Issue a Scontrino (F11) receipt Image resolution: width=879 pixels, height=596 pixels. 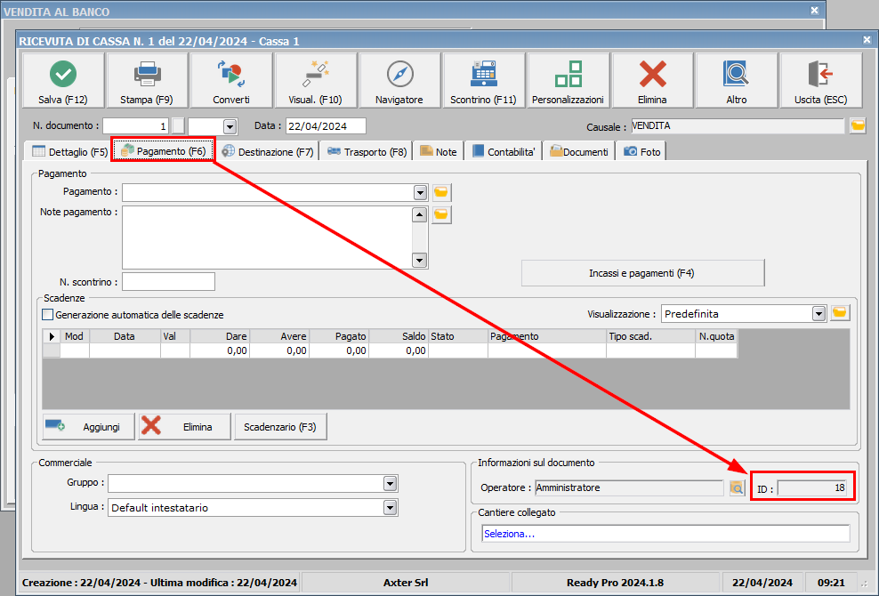pos(483,80)
